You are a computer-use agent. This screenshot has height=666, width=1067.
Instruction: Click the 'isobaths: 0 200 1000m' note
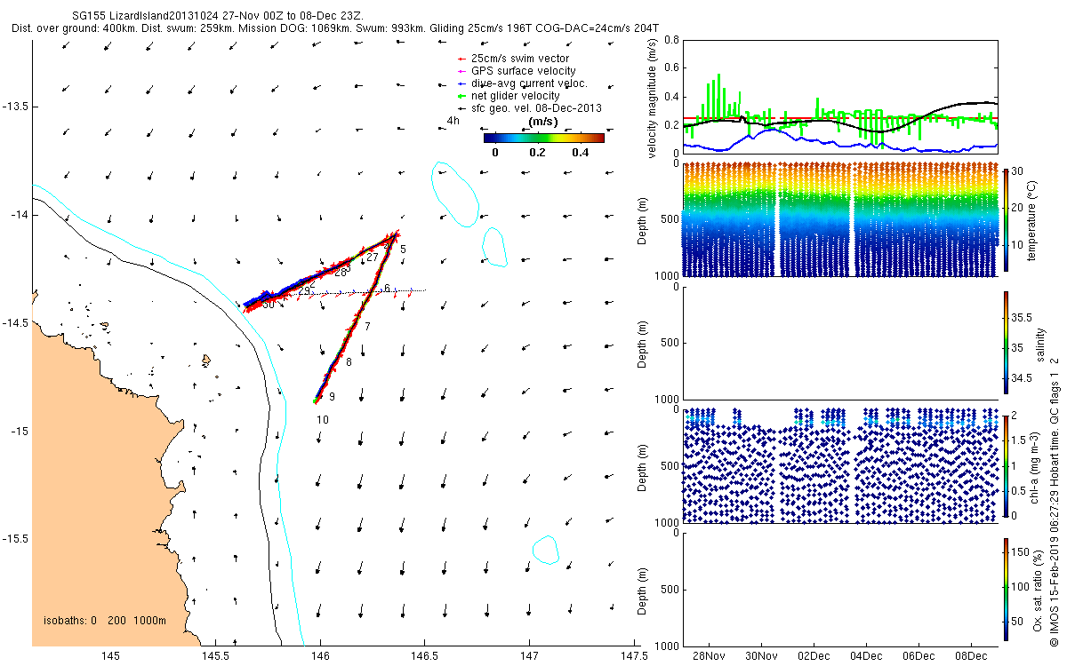coord(105,621)
